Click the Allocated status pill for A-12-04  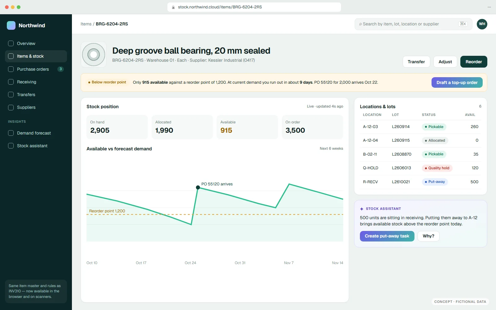[x=435, y=140]
